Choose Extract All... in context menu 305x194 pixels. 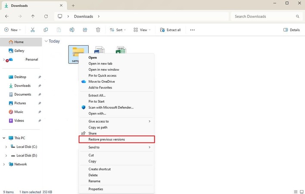tap(116, 95)
